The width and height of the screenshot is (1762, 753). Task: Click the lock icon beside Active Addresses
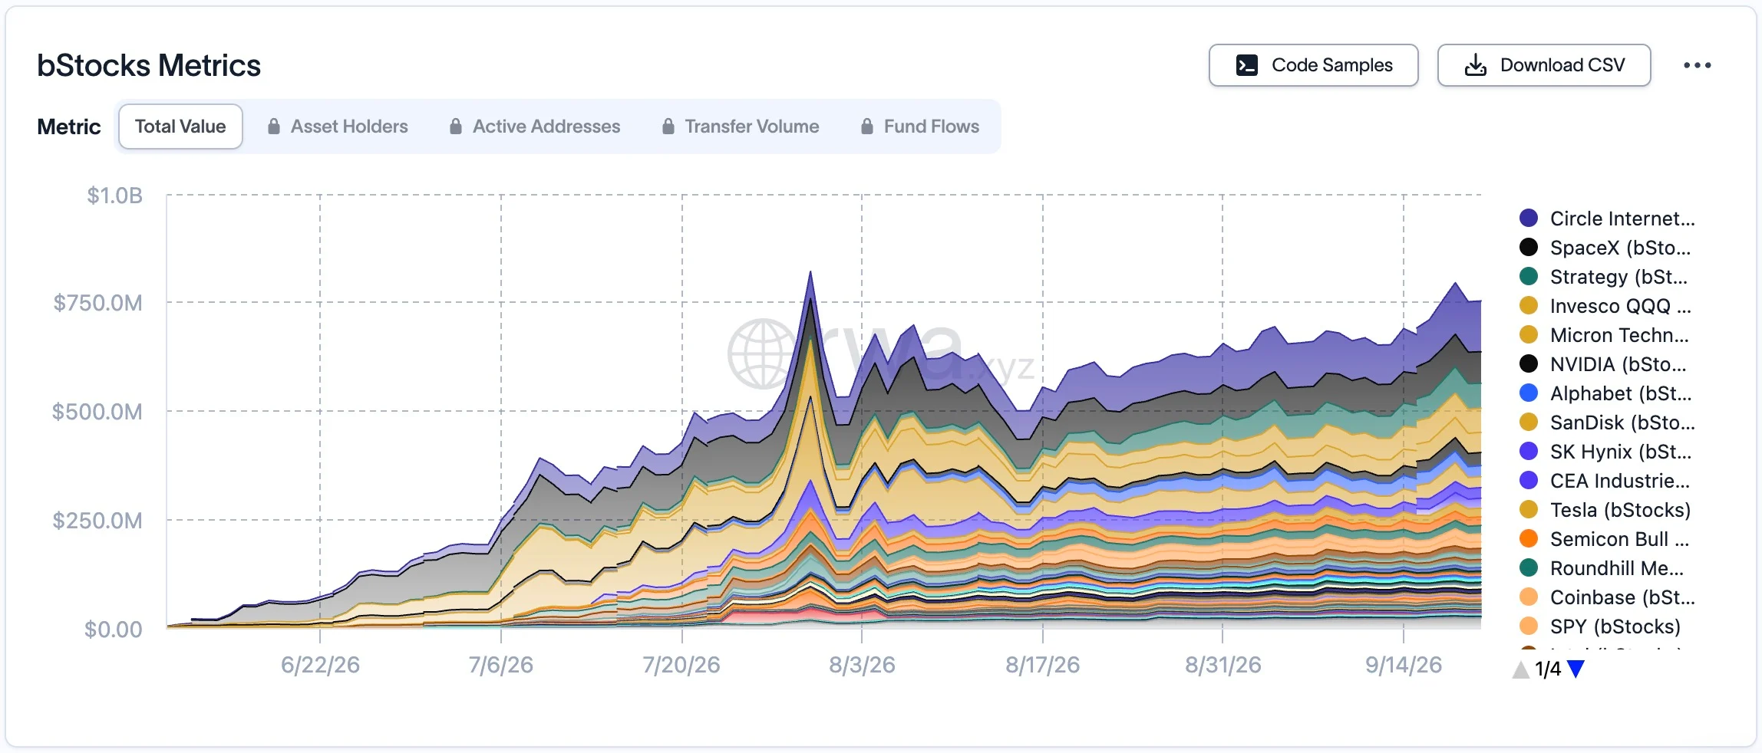(x=456, y=127)
